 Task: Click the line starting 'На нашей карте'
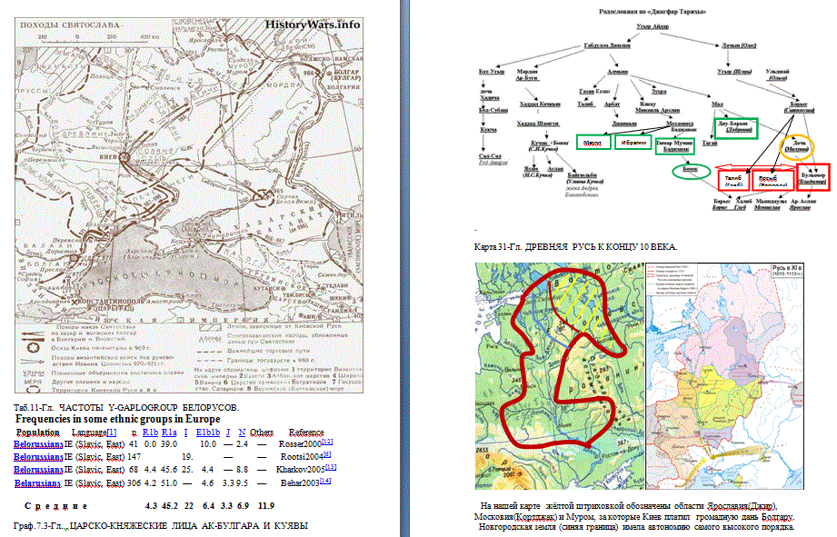point(629,506)
